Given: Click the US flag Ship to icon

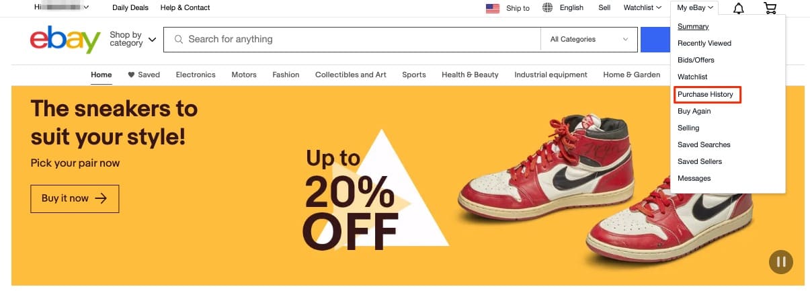Looking at the screenshot, I should point(493,8).
